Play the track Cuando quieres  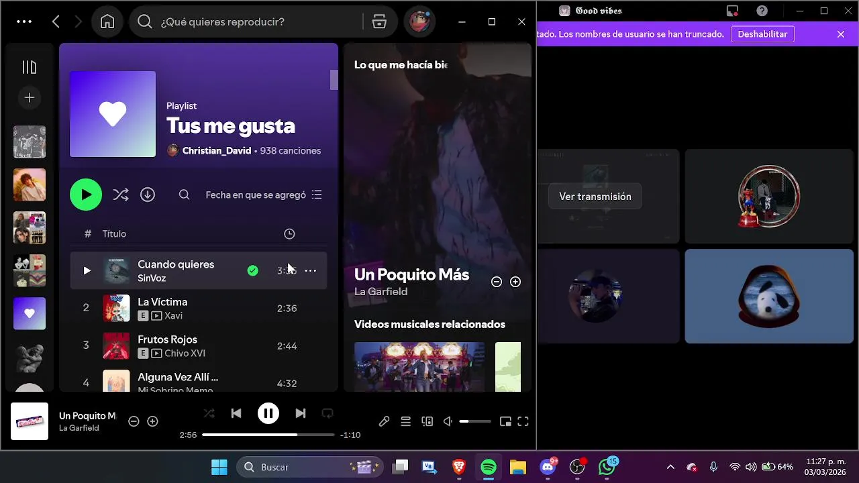tap(87, 270)
